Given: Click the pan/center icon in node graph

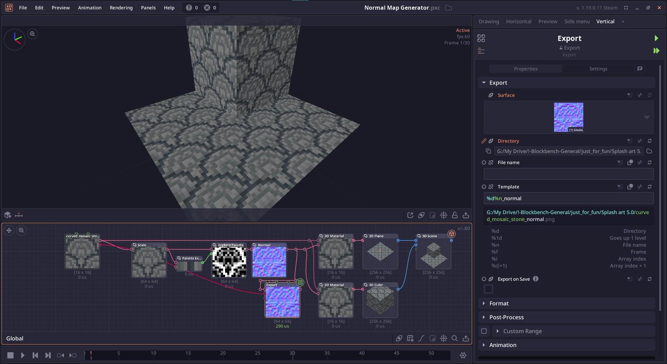Looking at the screenshot, I should tap(9, 230).
